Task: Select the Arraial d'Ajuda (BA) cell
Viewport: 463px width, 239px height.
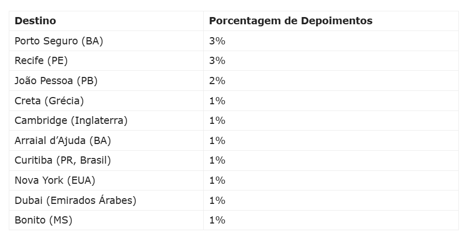Action: click(63, 140)
